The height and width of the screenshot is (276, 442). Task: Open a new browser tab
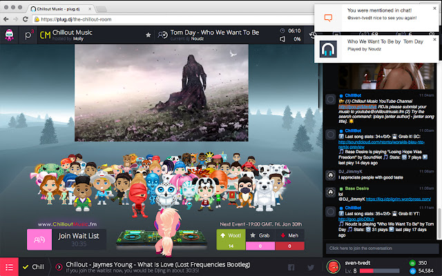(102, 9)
